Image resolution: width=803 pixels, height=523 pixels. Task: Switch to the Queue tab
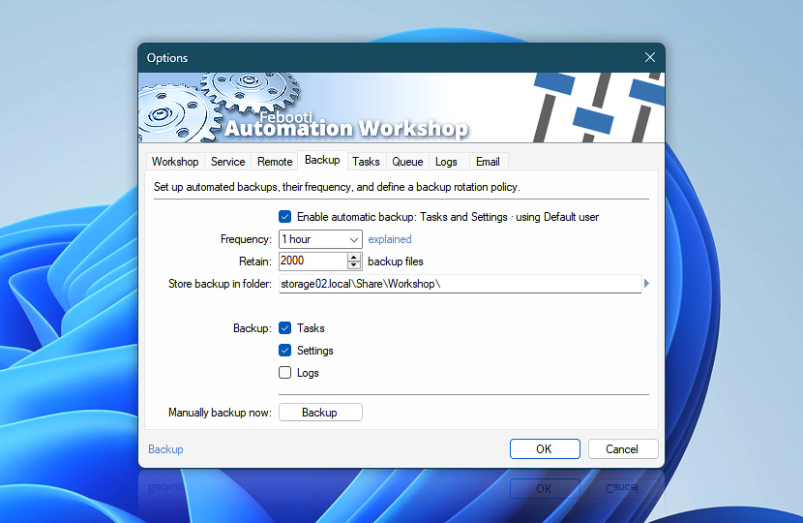[x=407, y=162]
